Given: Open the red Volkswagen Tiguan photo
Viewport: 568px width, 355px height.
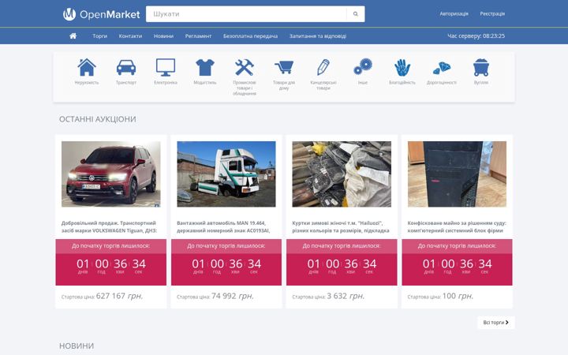Looking at the screenshot, I should tap(111, 174).
